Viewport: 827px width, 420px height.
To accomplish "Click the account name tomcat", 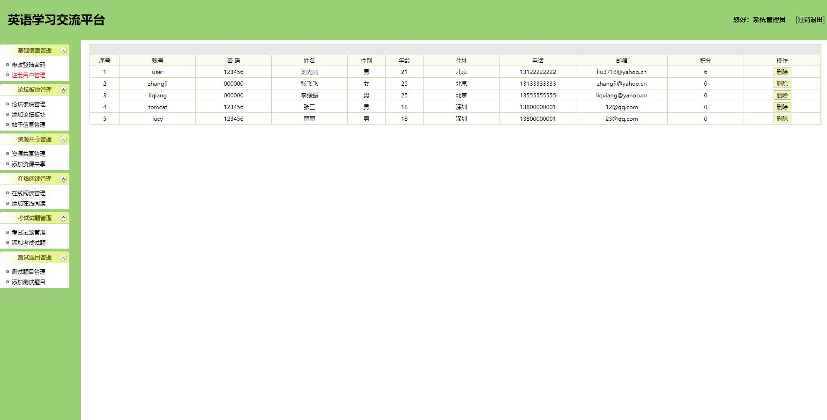I will pyautogui.click(x=157, y=107).
